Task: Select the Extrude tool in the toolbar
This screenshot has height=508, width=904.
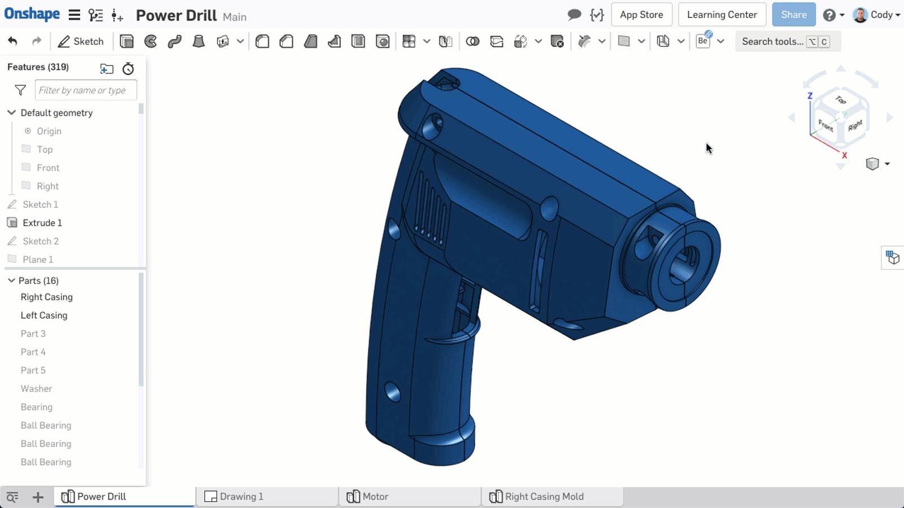Action: [127, 41]
